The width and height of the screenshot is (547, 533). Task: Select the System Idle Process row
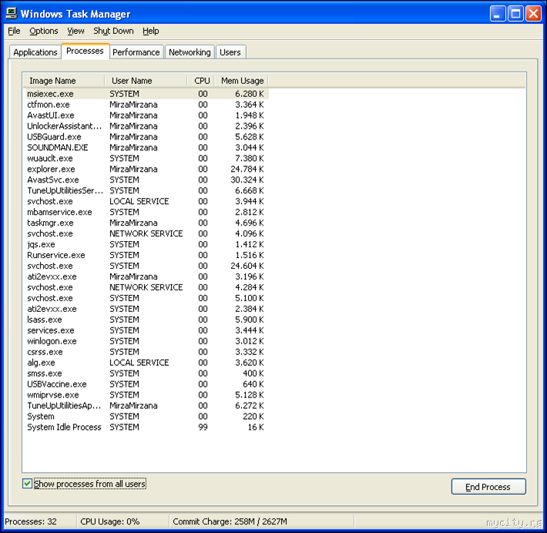coord(146,427)
